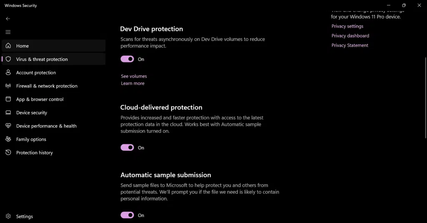Open the hamburger navigation menu icon
The image size is (427, 223).
[x=8, y=32]
